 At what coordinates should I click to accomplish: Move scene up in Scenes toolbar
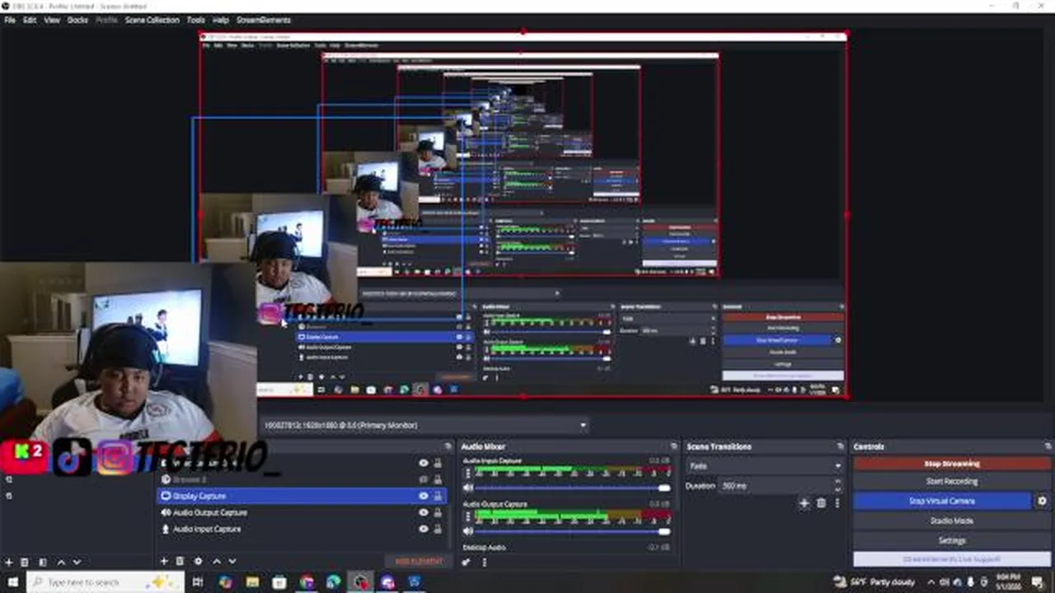coord(61,562)
